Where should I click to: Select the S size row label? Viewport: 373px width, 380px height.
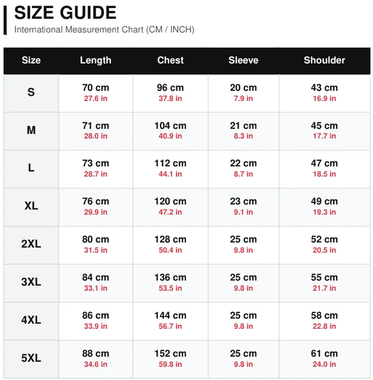[x=31, y=92]
